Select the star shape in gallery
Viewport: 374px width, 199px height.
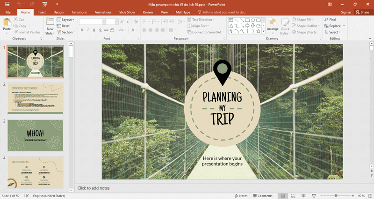tap(258, 31)
